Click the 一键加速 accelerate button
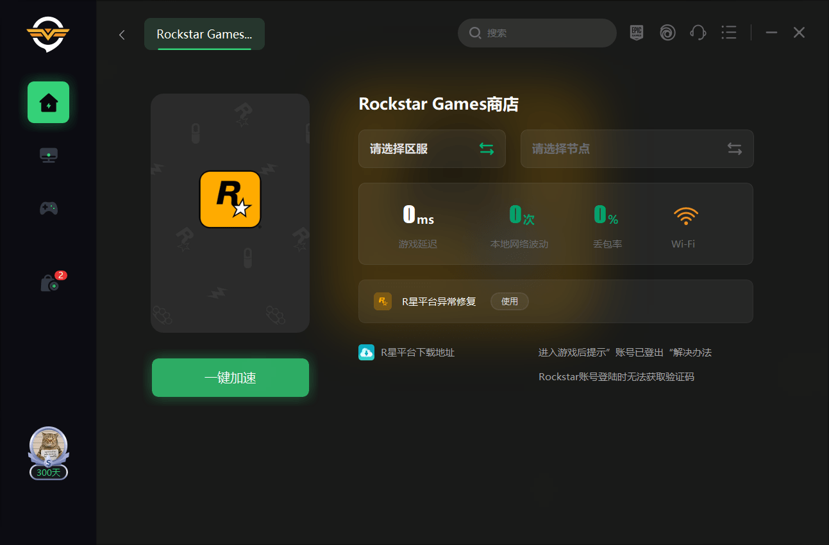 230,378
